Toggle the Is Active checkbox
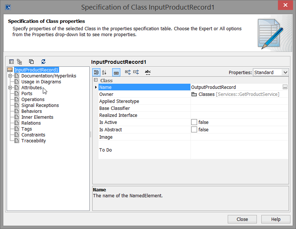296x229 pixels. point(194,122)
